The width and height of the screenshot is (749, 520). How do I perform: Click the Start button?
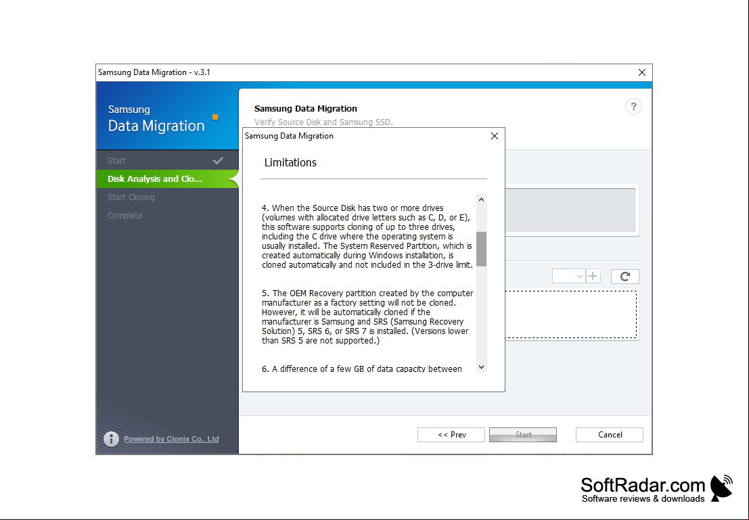523,435
